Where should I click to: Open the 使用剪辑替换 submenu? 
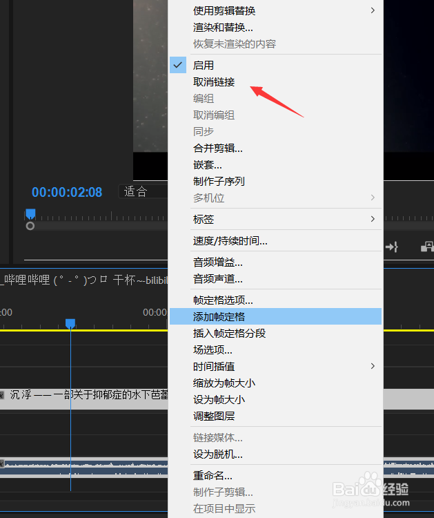[x=275, y=10]
